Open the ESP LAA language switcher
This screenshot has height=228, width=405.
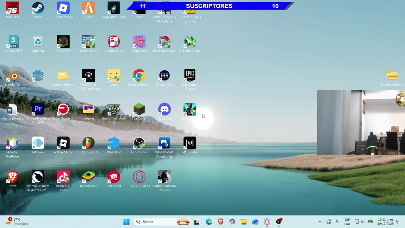tap(347, 222)
